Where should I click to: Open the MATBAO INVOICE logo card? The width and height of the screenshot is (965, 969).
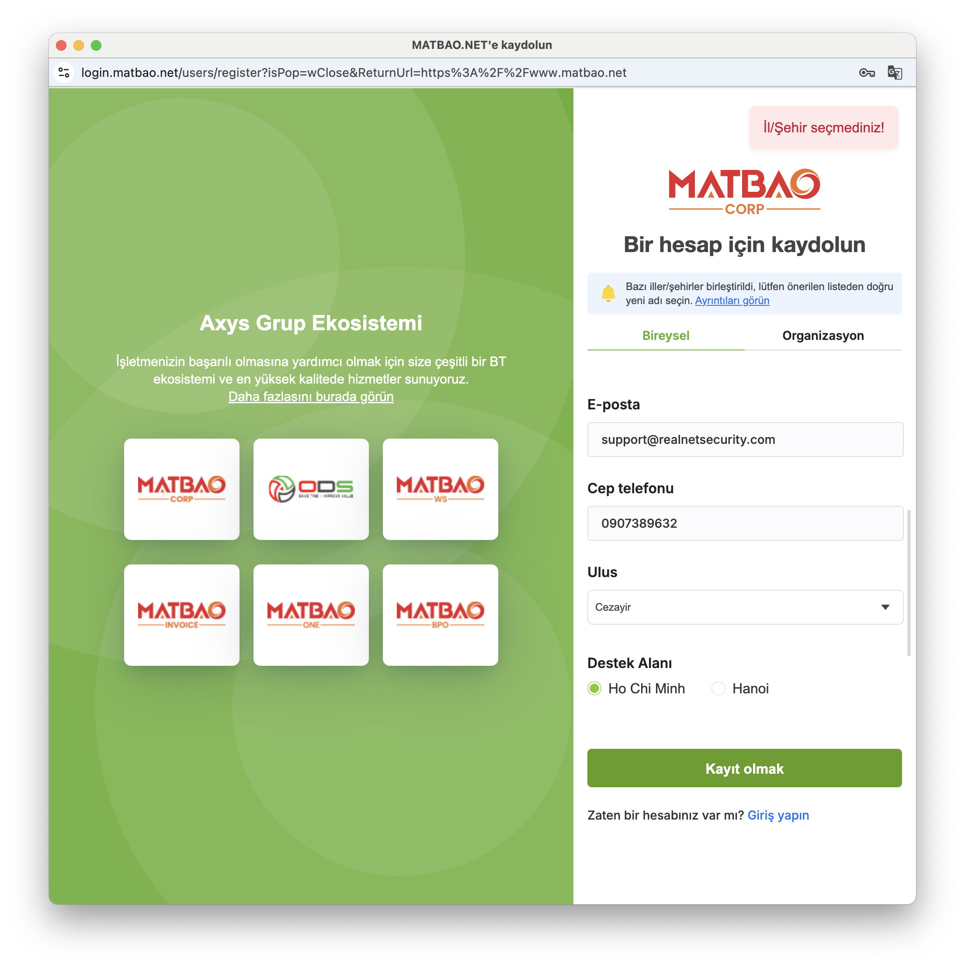[x=182, y=615]
